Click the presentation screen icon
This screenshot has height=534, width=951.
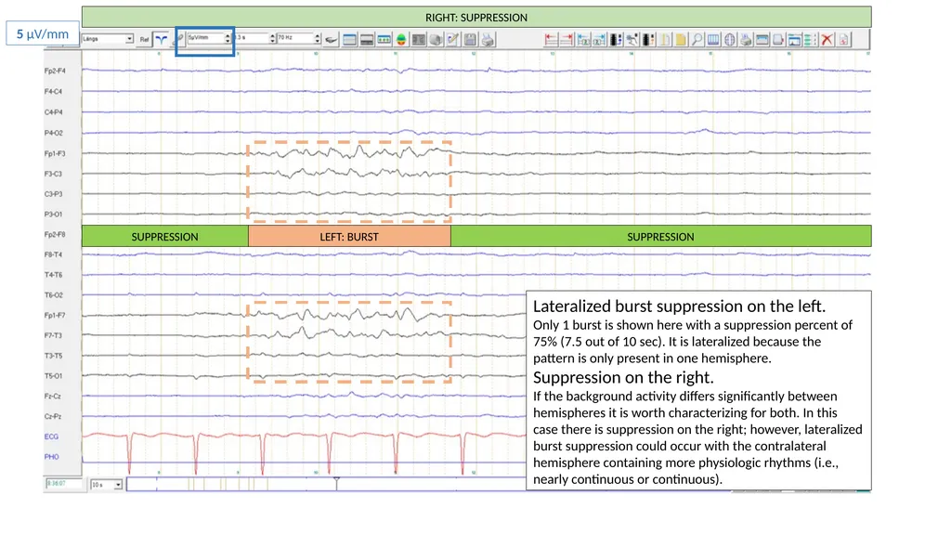tap(795, 40)
